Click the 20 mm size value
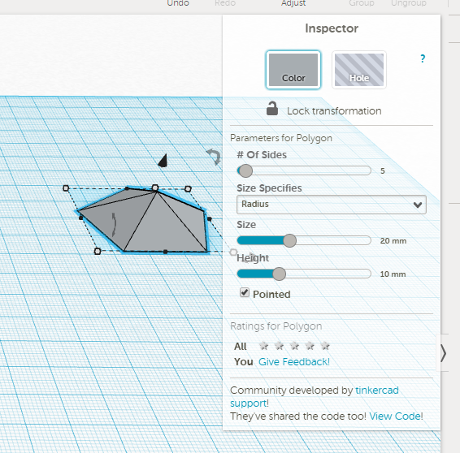Image resolution: width=460 pixels, height=453 pixels. pyautogui.click(x=393, y=241)
